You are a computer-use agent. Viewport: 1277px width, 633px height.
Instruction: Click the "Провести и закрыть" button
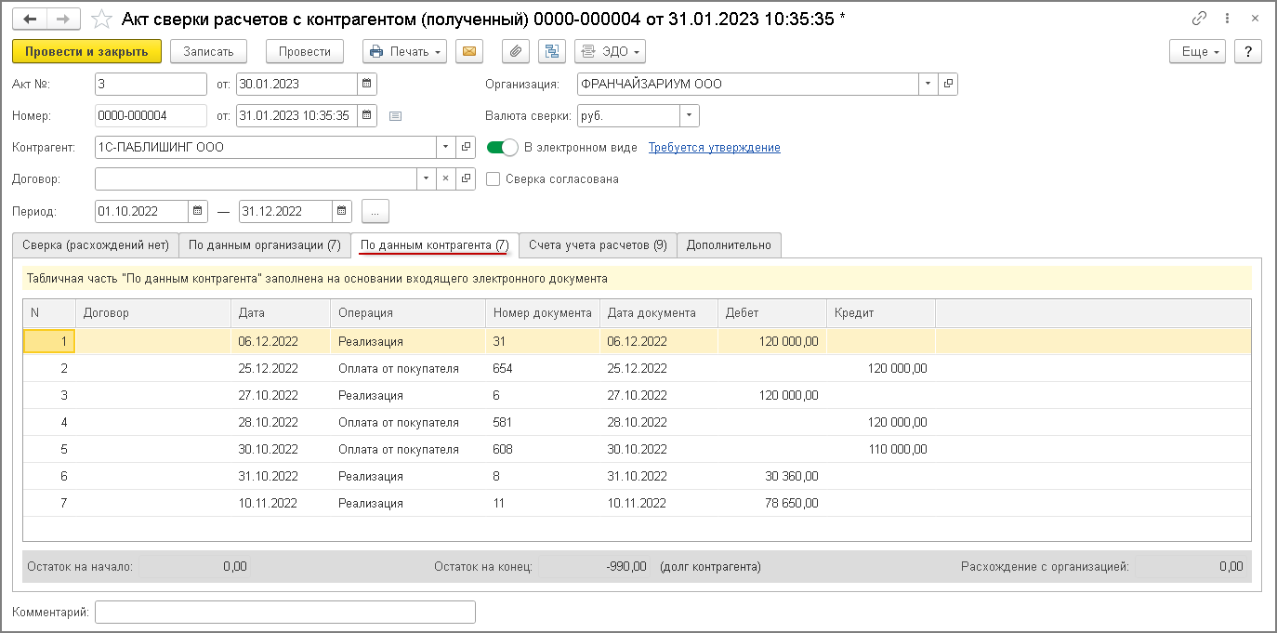click(x=86, y=51)
